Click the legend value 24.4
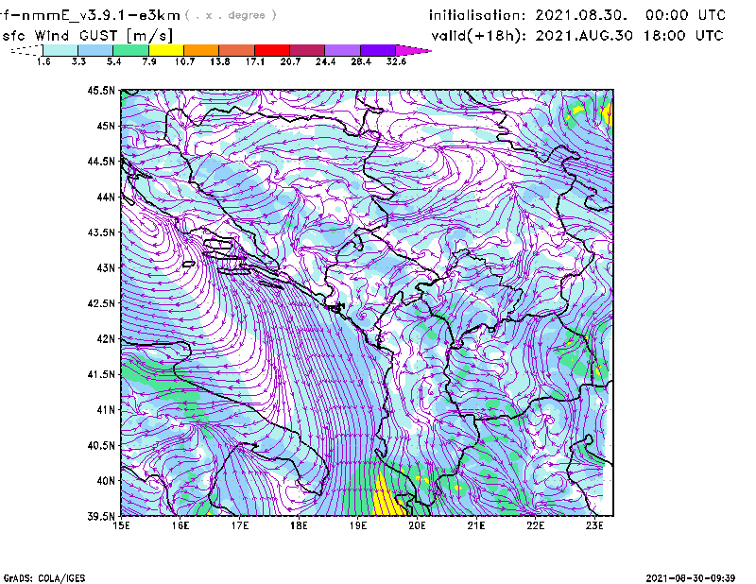 click(325, 61)
